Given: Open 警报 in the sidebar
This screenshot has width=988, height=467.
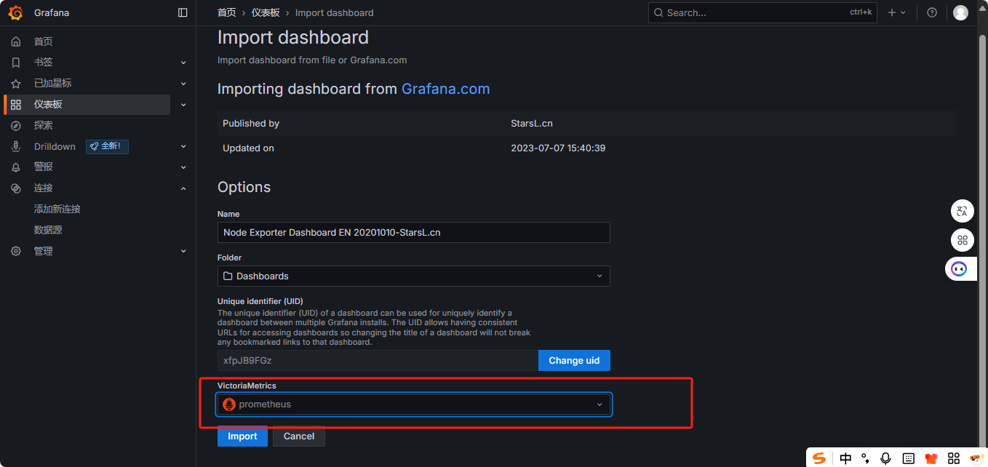Looking at the screenshot, I should [x=43, y=167].
